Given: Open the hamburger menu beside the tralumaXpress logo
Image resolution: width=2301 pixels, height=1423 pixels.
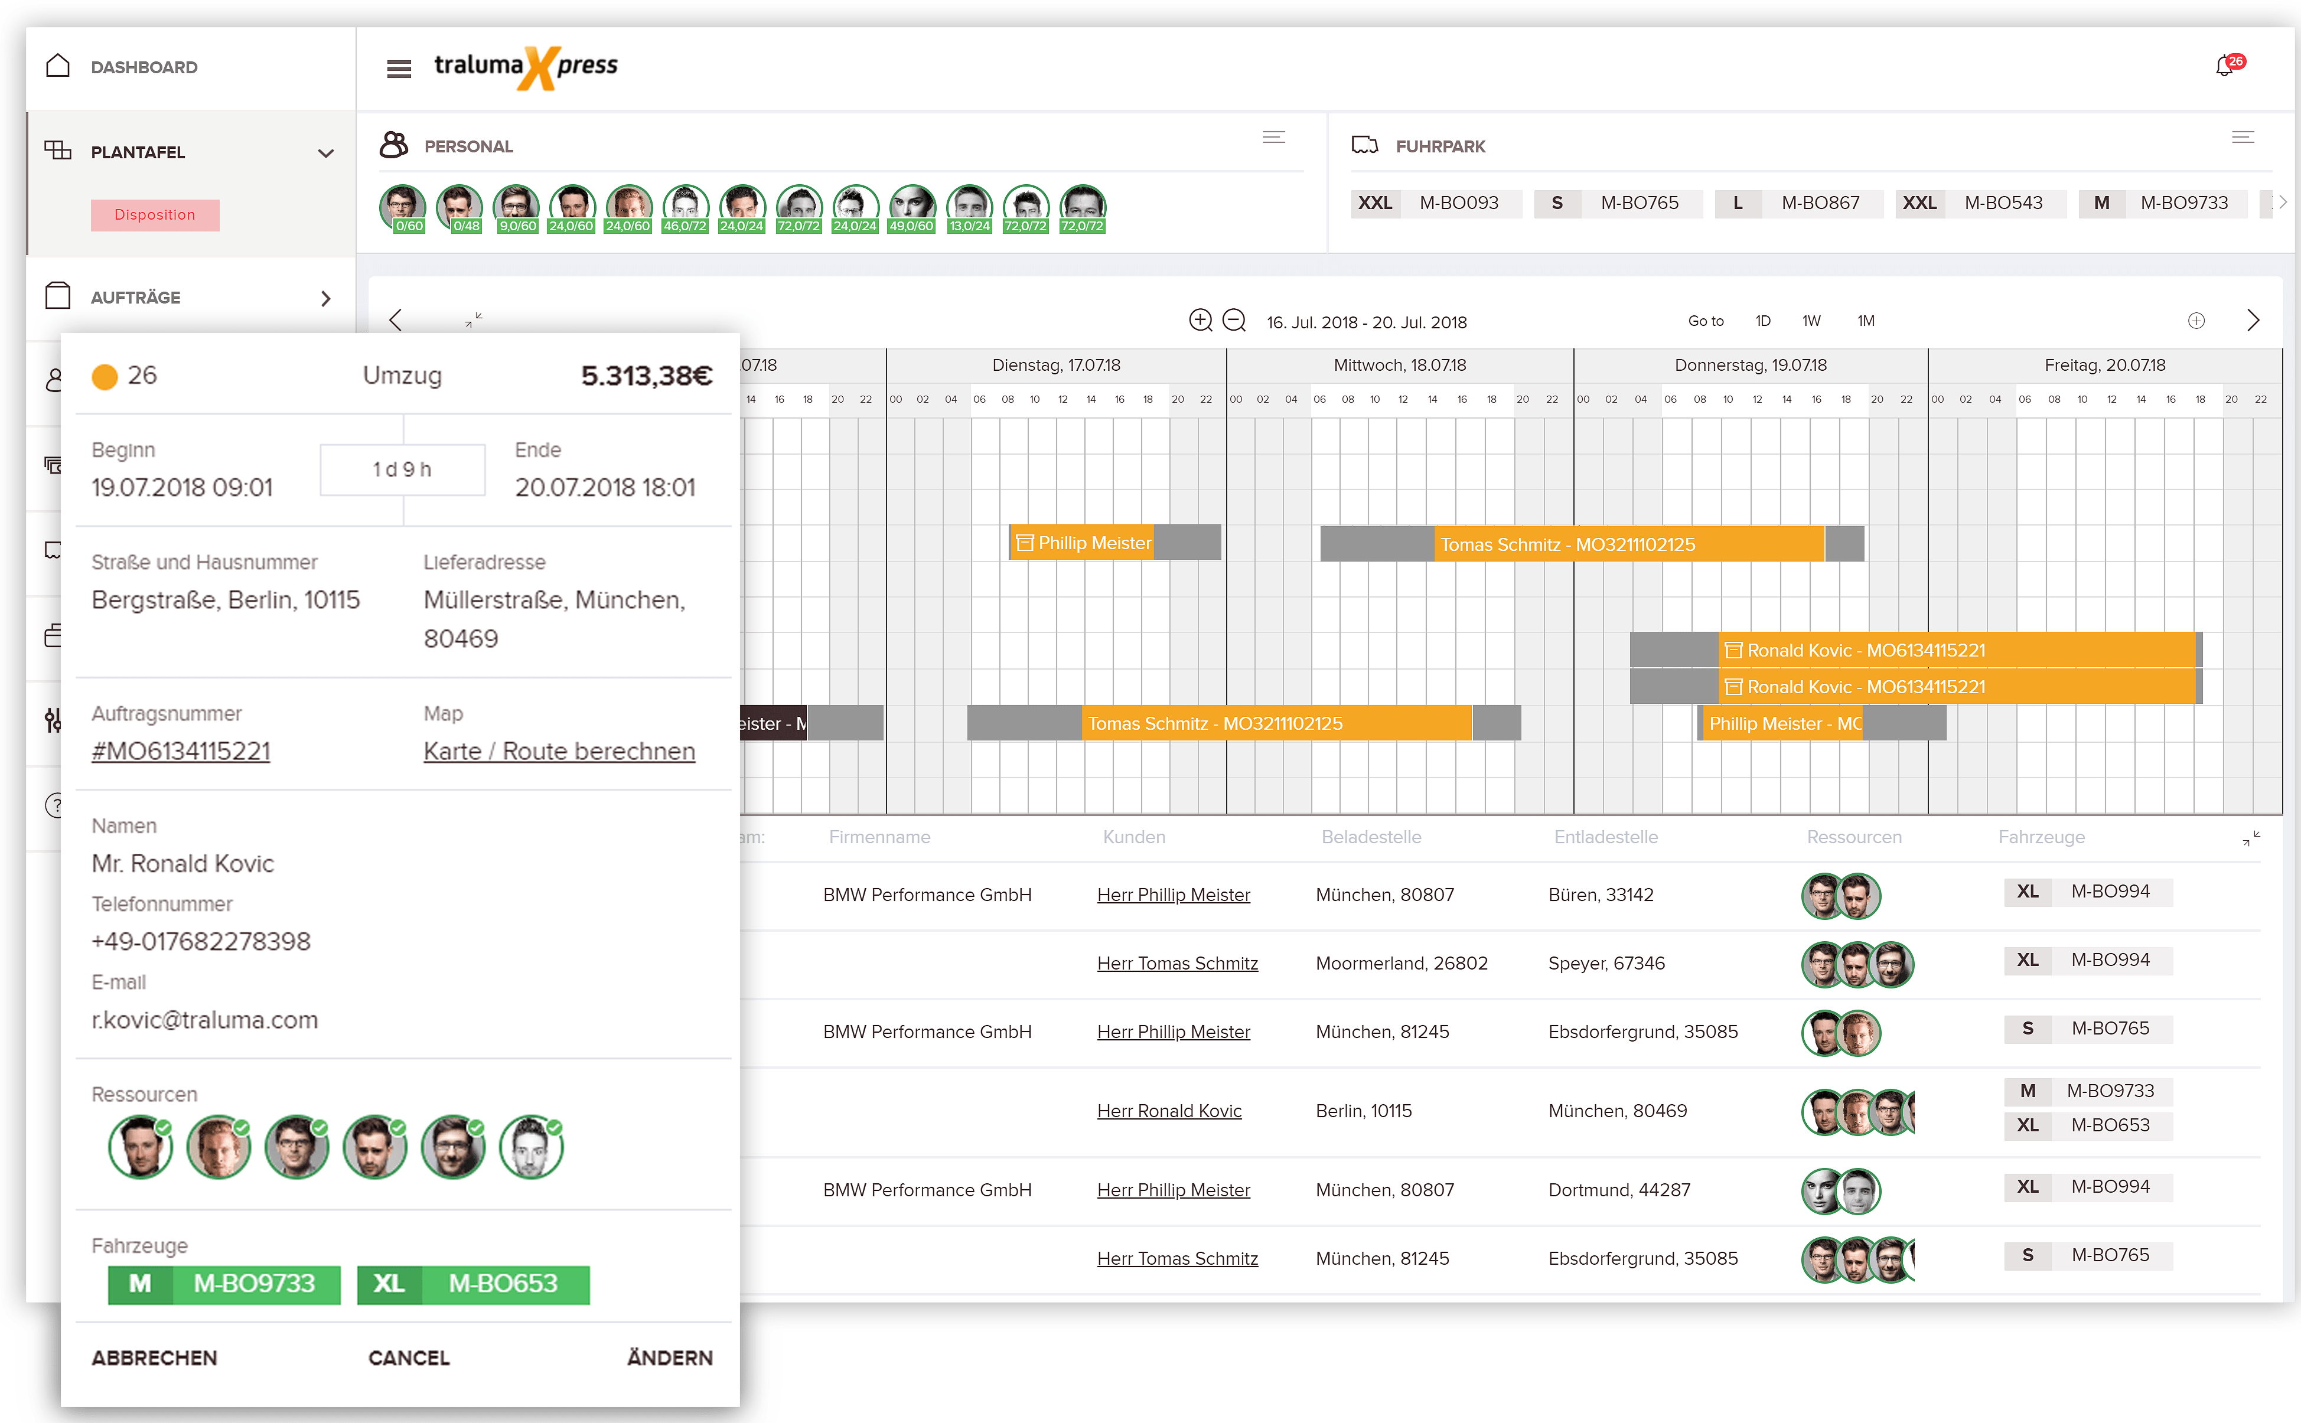Looking at the screenshot, I should pyautogui.click(x=399, y=68).
